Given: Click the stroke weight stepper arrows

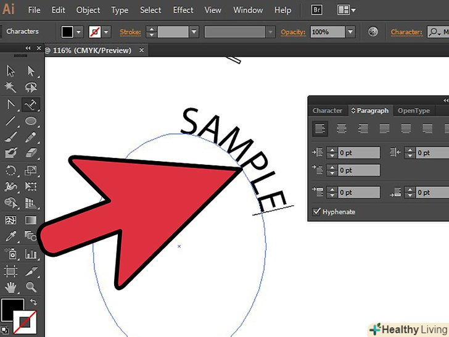Looking at the screenshot, I should [152, 32].
